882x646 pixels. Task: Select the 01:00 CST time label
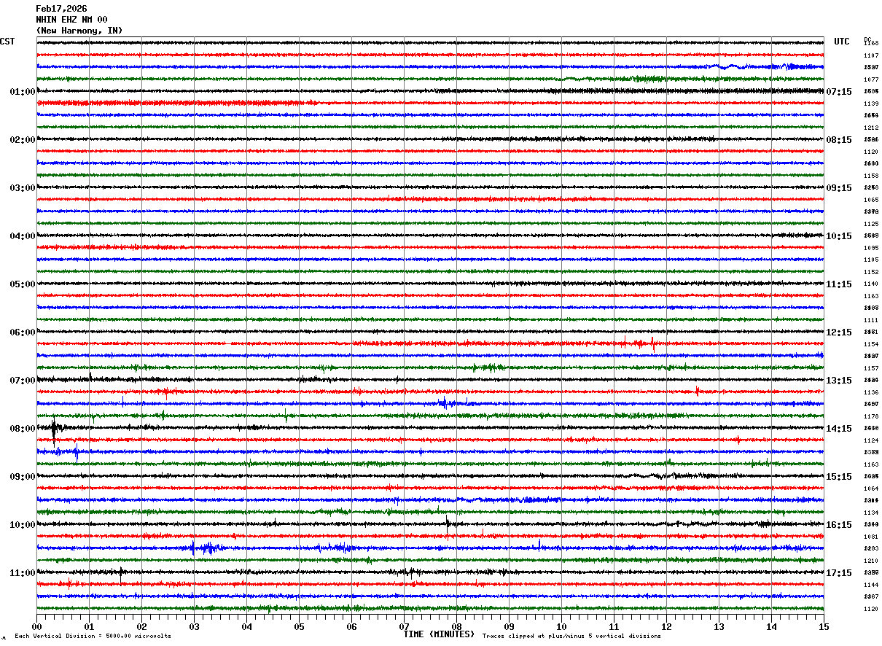pos(23,92)
